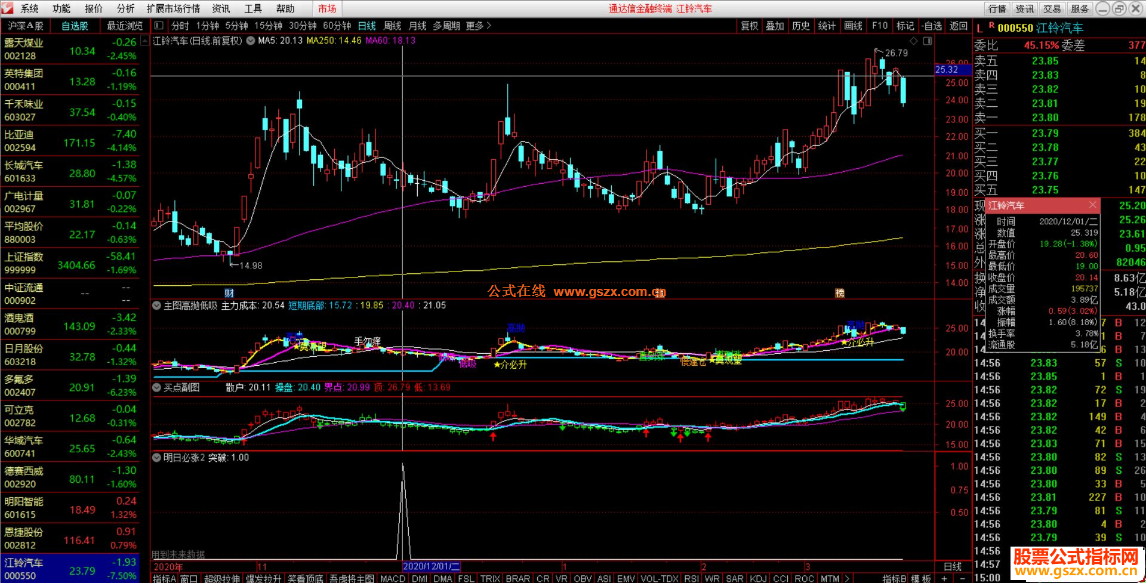The width and height of the screenshot is (1146, 583).
Task: Toggle the chart panel layout icon
Action: [928, 41]
